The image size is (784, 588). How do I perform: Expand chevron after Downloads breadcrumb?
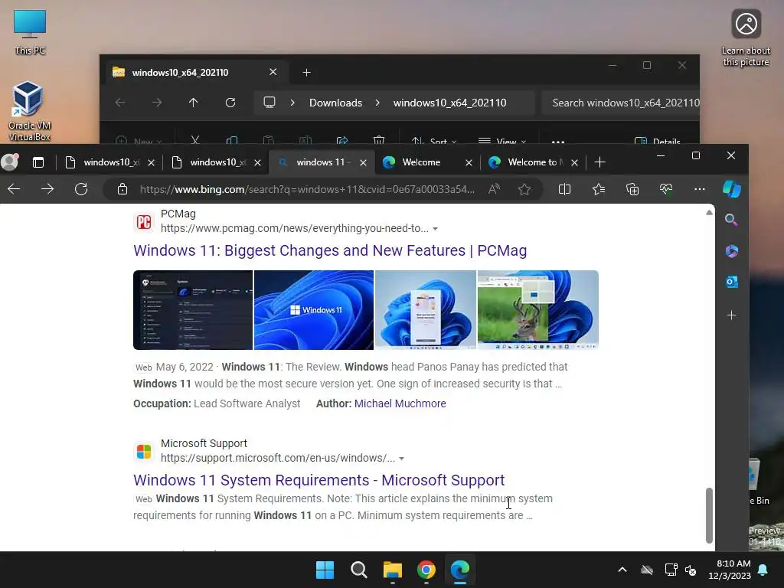pos(377,103)
